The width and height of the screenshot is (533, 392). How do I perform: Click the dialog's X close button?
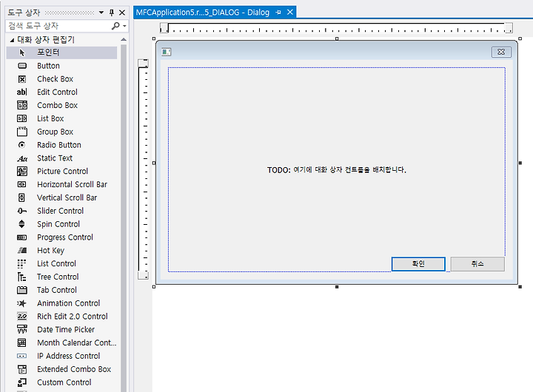(x=501, y=52)
